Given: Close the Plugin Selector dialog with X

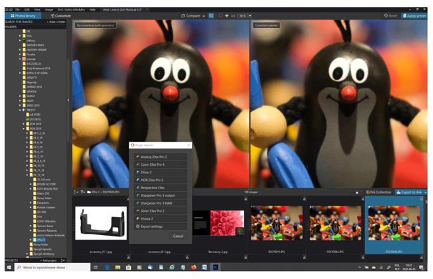Looking at the screenshot, I should point(189,145).
